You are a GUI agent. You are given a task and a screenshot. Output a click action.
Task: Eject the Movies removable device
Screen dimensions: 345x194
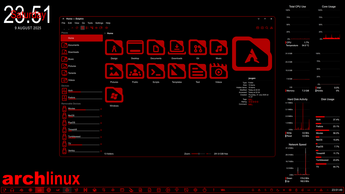[101, 109]
